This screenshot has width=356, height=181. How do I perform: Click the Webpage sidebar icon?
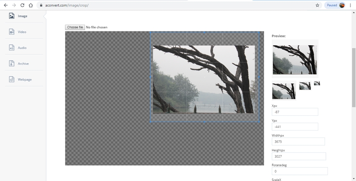tap(12, 79)
